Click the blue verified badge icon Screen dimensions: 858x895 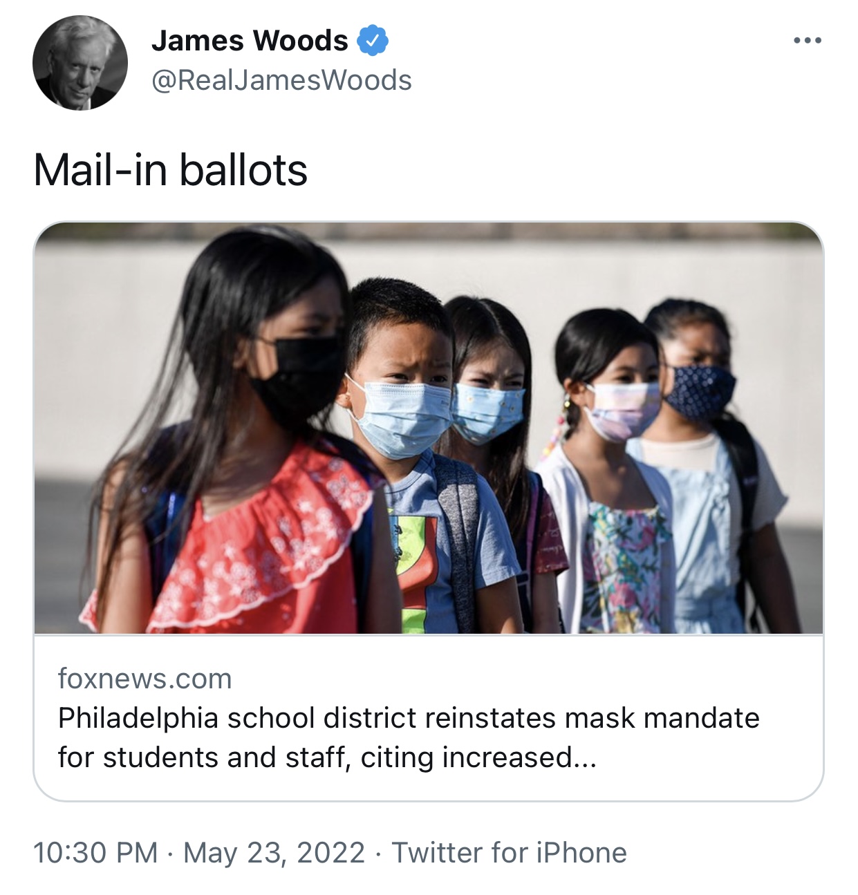tap(372, 41)
